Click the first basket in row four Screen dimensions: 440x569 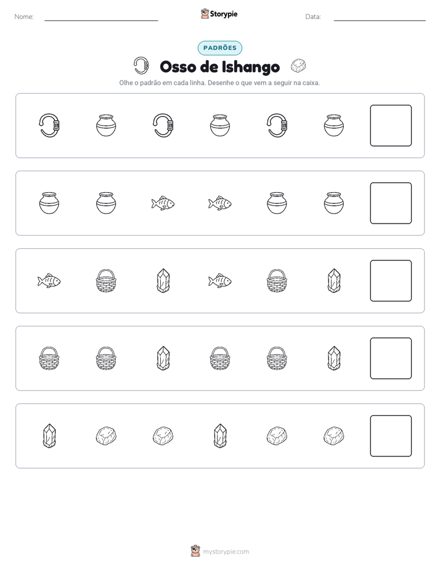(x=49, y=358)
